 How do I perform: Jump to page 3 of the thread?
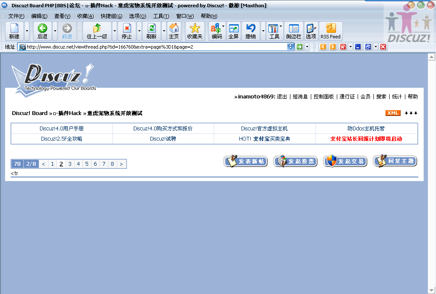coord(70,164)
